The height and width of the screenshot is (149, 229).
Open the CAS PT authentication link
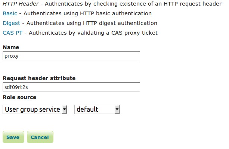(x=13, y=33)
